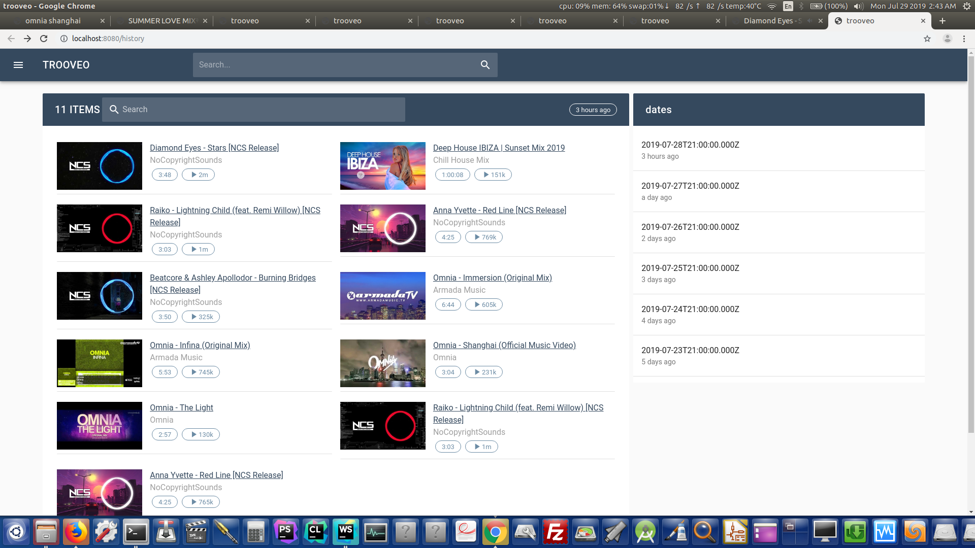This screenshot has height=548, width=975.
Task: Click the 3 hours ago chip
Action: (x=593, y=110)
